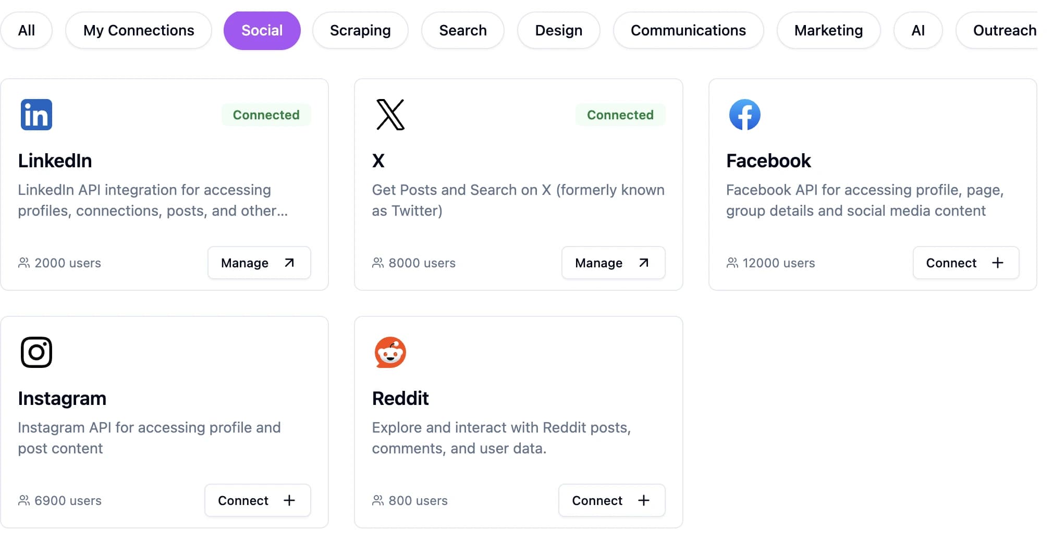Screen dimensions: 1053x542
Task: Click the users icon on LinkedIn card
Action: click(24, 263)
